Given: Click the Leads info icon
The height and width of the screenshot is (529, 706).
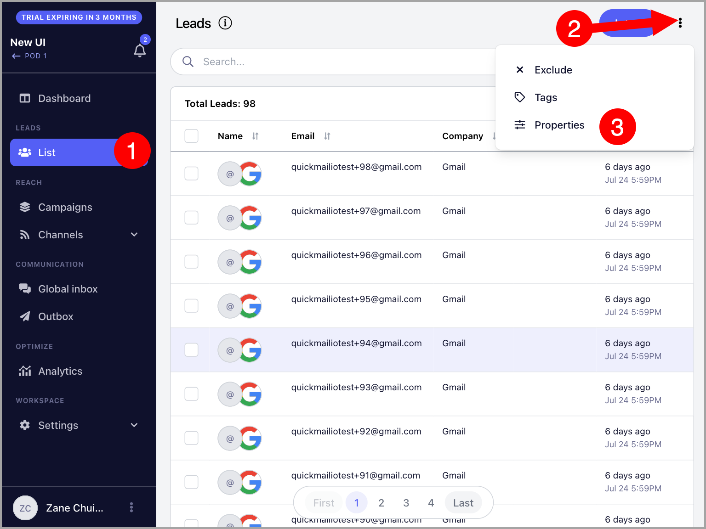Looking at the screenshot, I should tap(225, 23).
